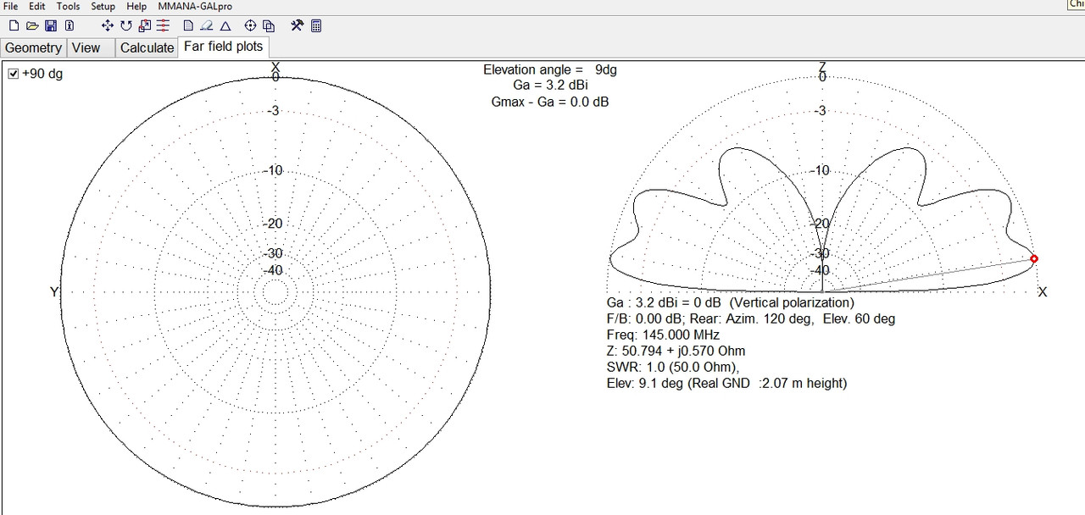1085x515 pixels.
Task: Click the Scale/resize tool icon
Action: 144,26
